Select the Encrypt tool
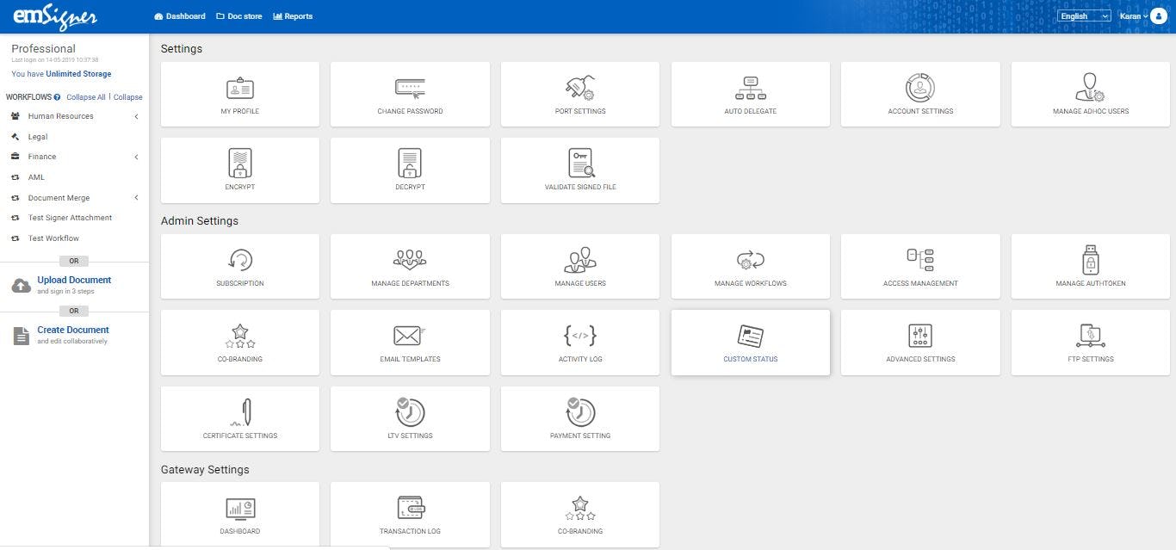 pyautogui.click(x=239, y=170)
